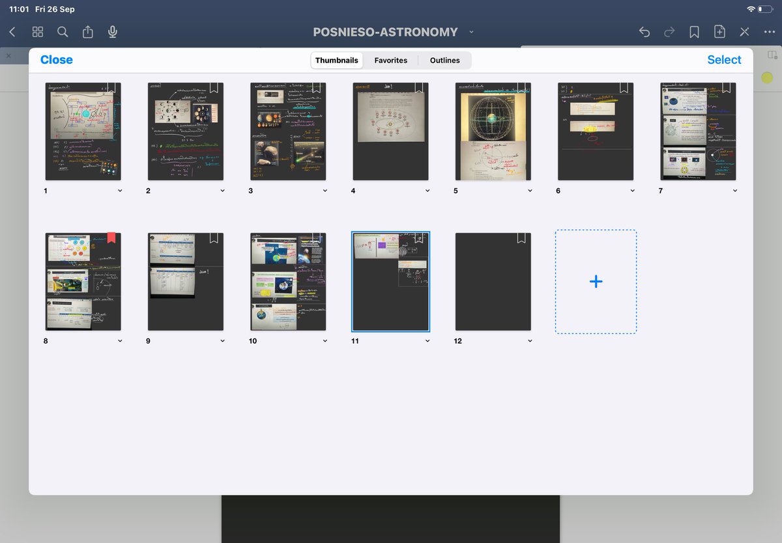This screenshot has height=543, width=782.
Task: Open page 8 options chevron
Action: (120, 341)
